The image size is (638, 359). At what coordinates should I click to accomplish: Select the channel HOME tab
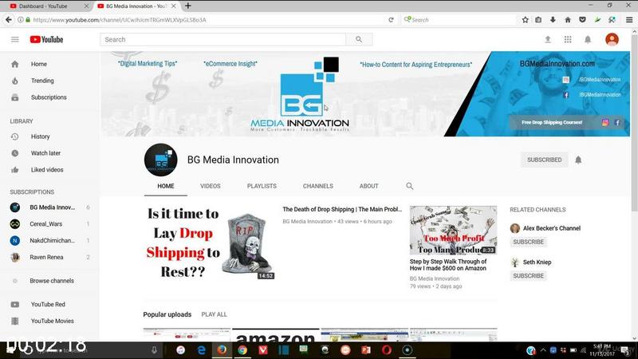pos(166,186)
